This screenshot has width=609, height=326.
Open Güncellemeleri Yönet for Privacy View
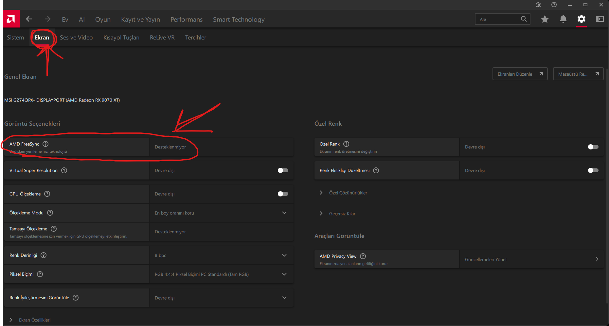(x=531, y=259)
